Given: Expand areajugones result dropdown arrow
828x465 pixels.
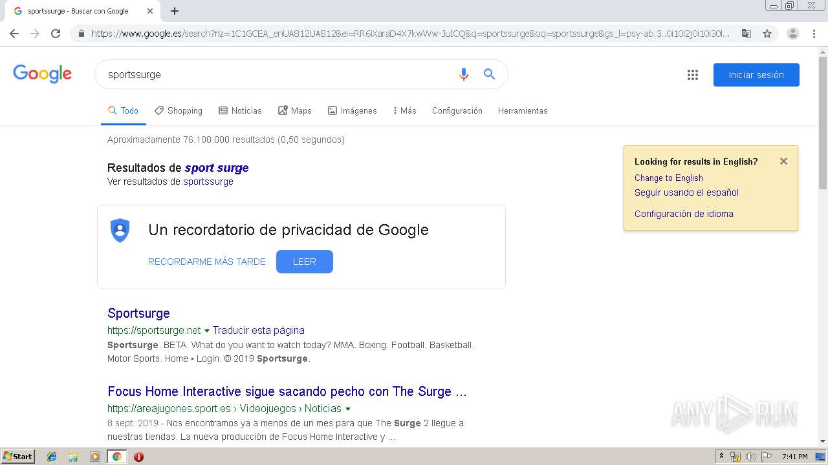Looking at the screenshot, I should (x=348, y=409).
